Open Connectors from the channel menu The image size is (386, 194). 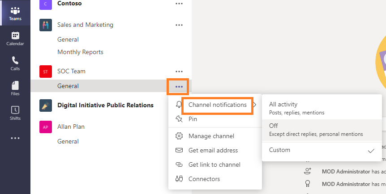215,179
